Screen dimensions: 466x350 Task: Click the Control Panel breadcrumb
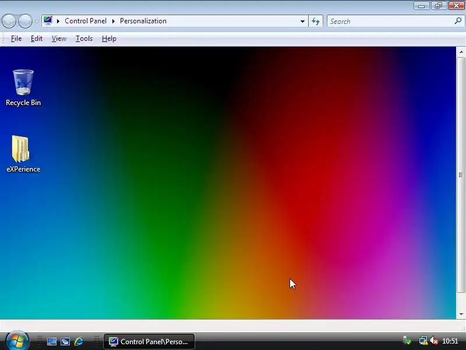coord(86,21)
